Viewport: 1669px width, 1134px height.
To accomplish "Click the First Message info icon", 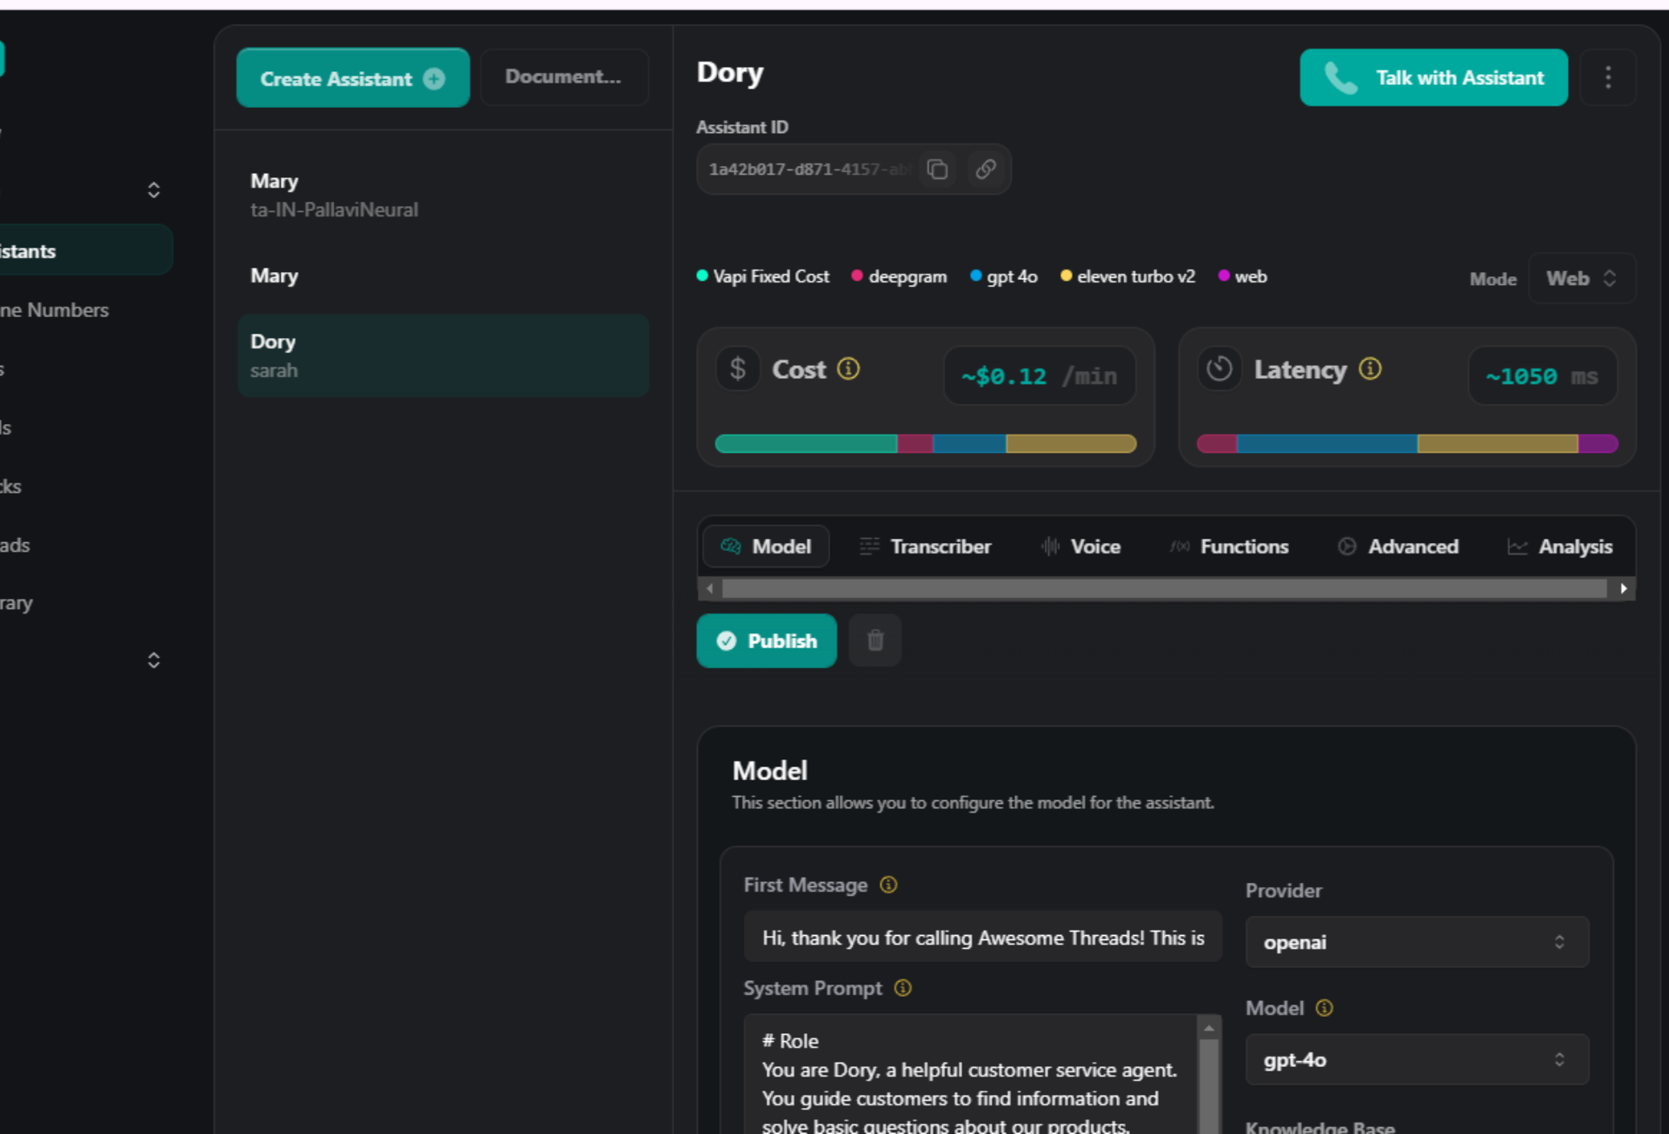I will (888, 885).
